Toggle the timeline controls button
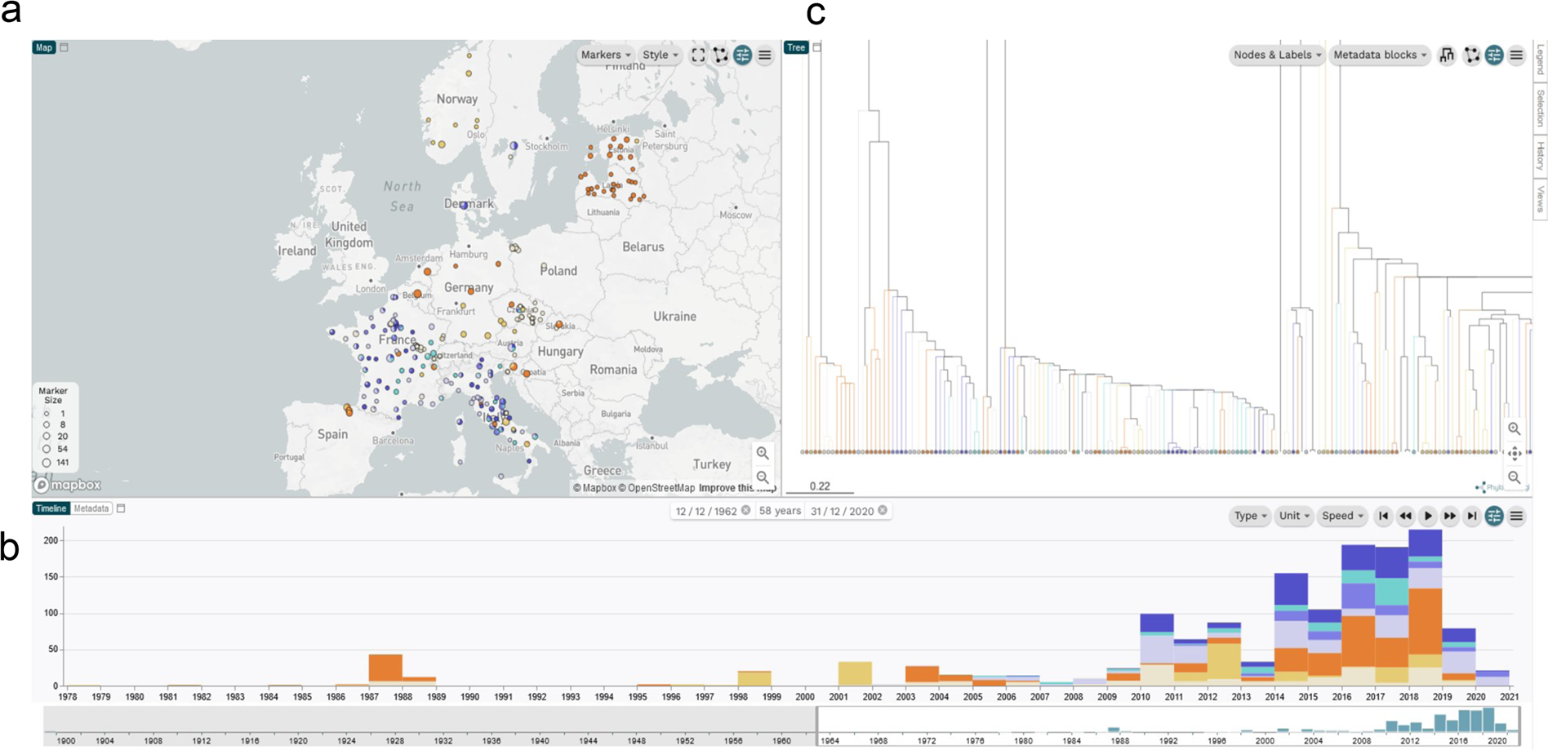Image resolution: width=1548 pixels, height=750 pixels. pyautogui.click(x=1494, y=516)
